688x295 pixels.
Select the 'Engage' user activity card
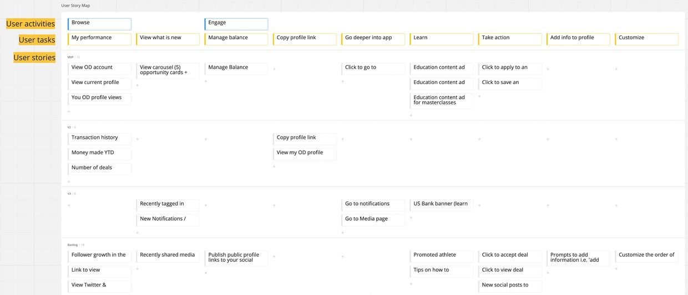236,24
